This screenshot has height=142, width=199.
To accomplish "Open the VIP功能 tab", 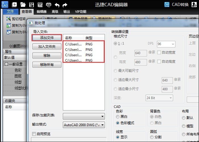I will pos(80,12).
